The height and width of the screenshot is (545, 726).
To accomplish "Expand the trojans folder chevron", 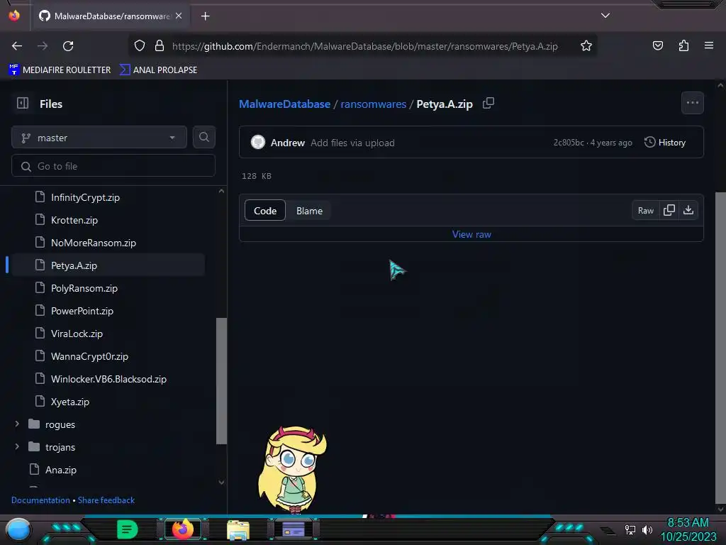I will pos(17,447).
